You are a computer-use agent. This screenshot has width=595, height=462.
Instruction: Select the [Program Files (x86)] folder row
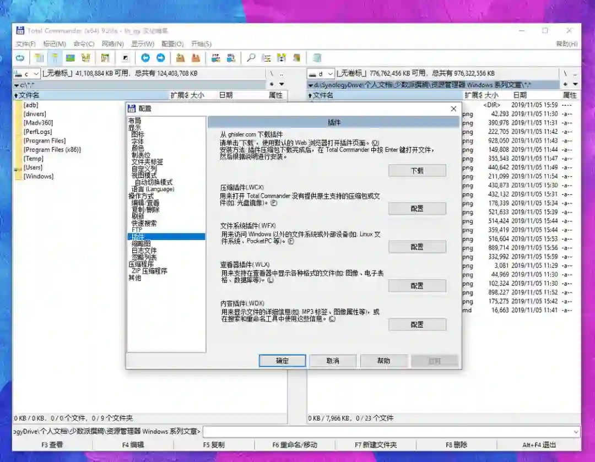[x=52, y=149]
